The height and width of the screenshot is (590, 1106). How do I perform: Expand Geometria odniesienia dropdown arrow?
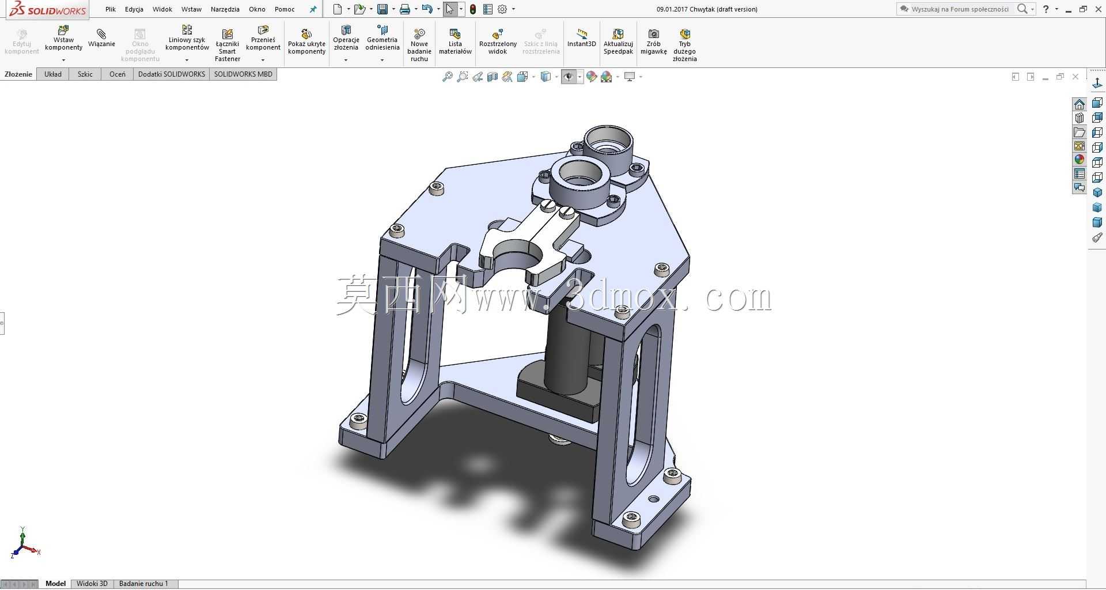point(382,60)
